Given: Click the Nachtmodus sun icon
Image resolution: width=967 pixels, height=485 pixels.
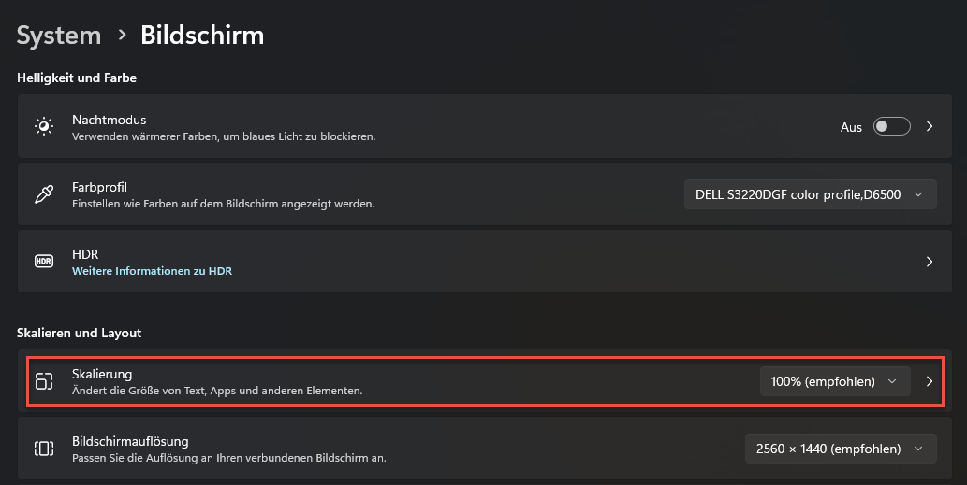Looking at the screenshot, I should pos(44,127).
